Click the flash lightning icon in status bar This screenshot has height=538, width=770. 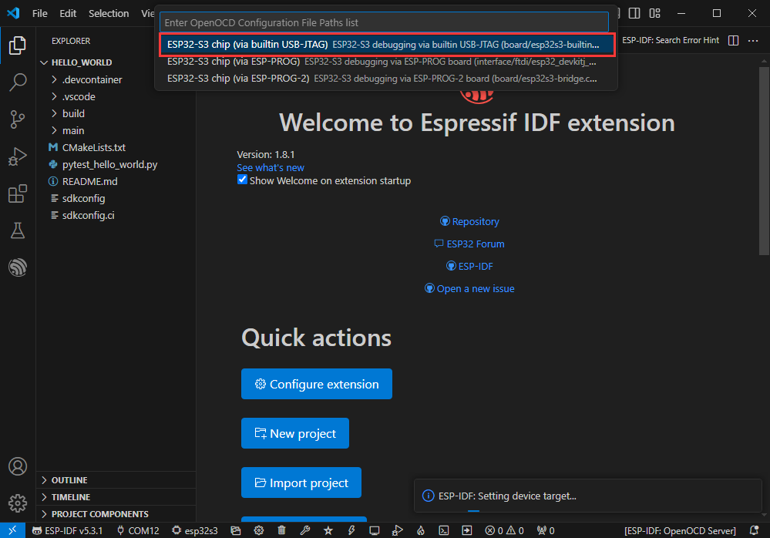click(351, 530)
